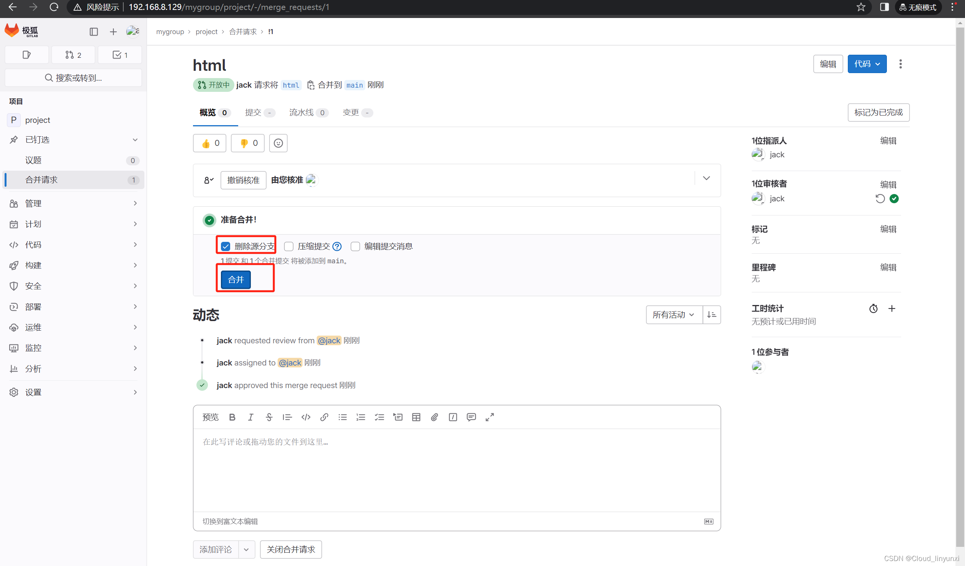Open the 所有活动 filter dropdown

click(674, 315)
